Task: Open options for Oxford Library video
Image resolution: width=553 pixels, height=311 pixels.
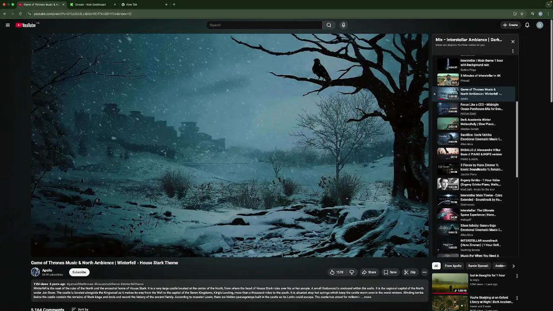Action: point(517,298)
